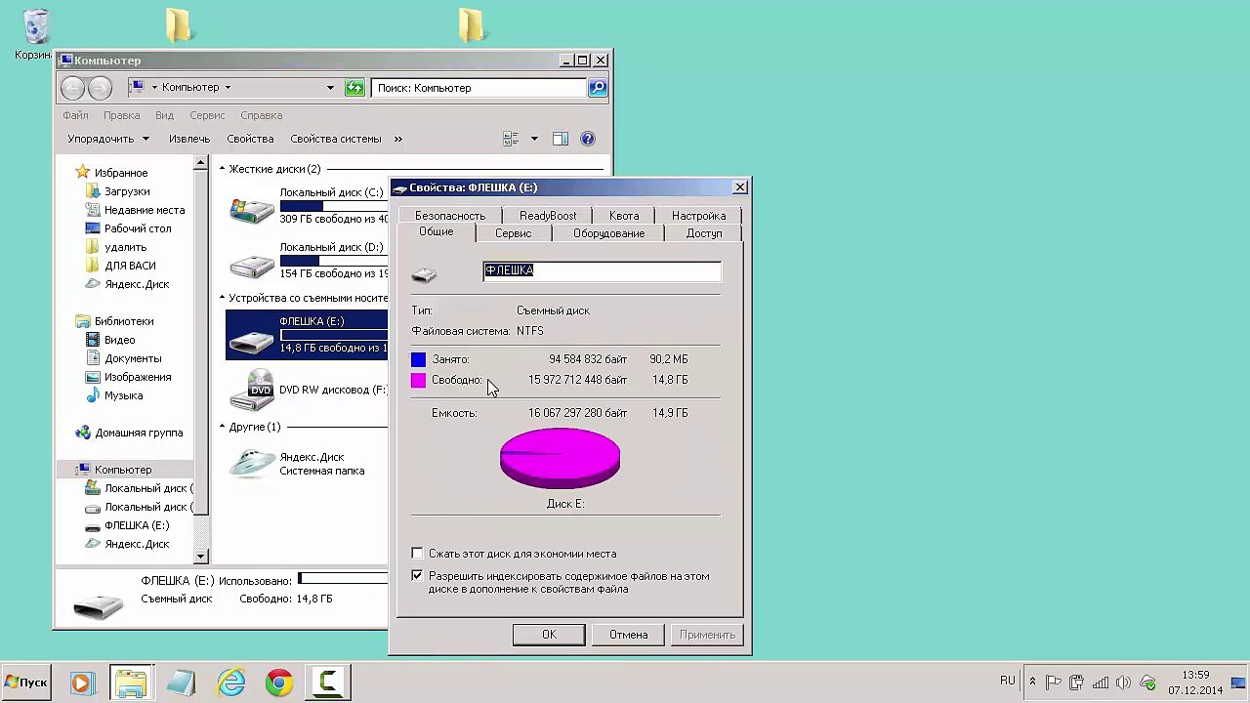Click the Forward arrow in Explorer window
The width and height of the screenshot is (1250, 703).
click(100, 88)
